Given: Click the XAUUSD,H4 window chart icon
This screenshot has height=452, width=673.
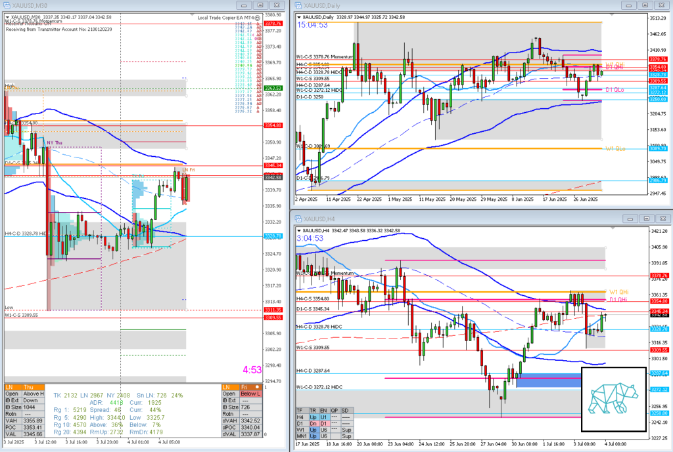Looking at the screenshot, I should pyautogui.click(x=298, y=219).
